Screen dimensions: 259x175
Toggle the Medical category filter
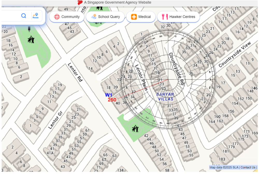pos(141,17)
